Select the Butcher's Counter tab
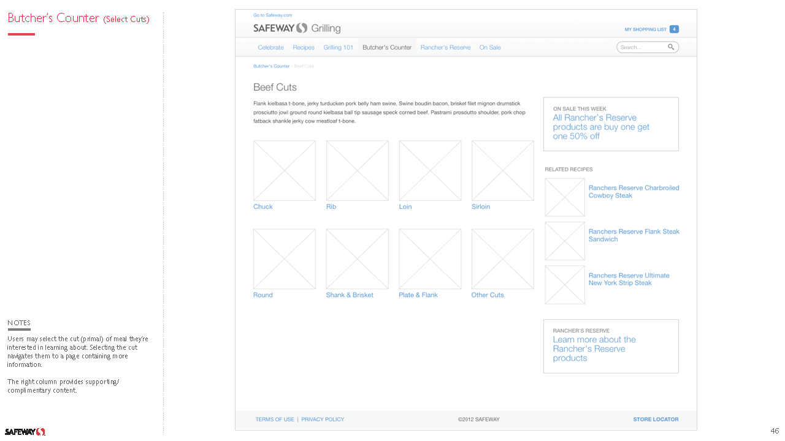The image size is (785, 441). point(387,47)
